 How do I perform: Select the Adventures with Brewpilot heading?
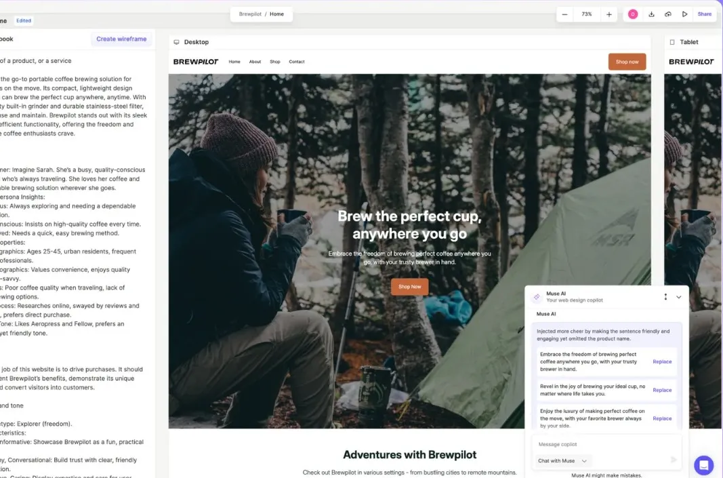pyautogui.click(x=409, y=455)
